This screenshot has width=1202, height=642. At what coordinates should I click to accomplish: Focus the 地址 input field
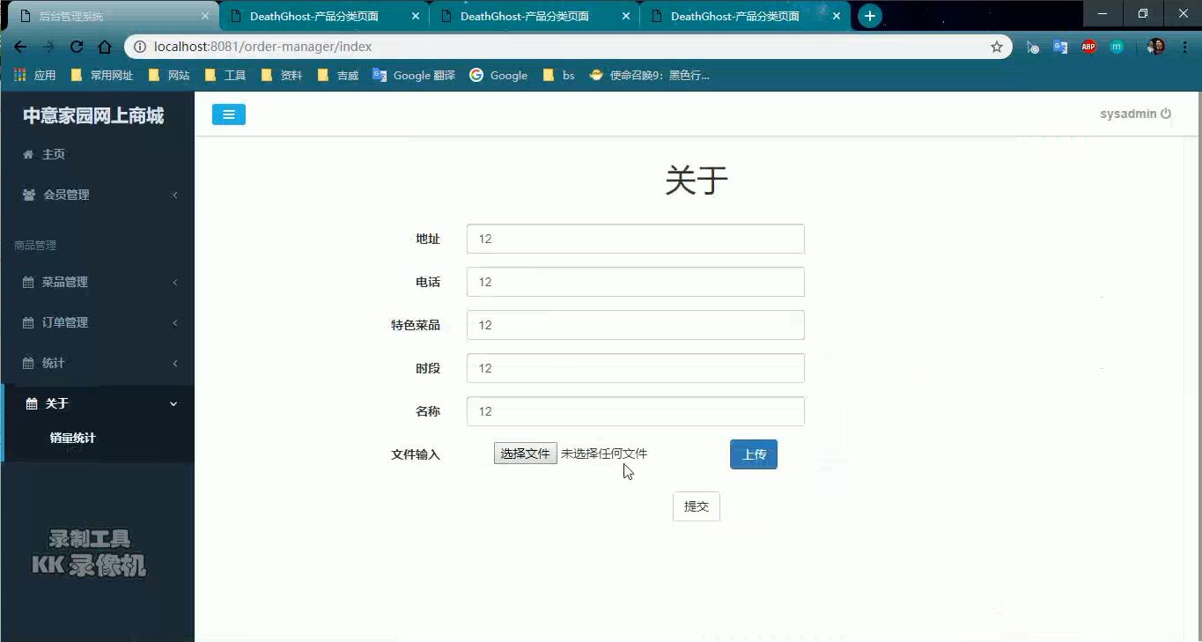pos(636,239)
